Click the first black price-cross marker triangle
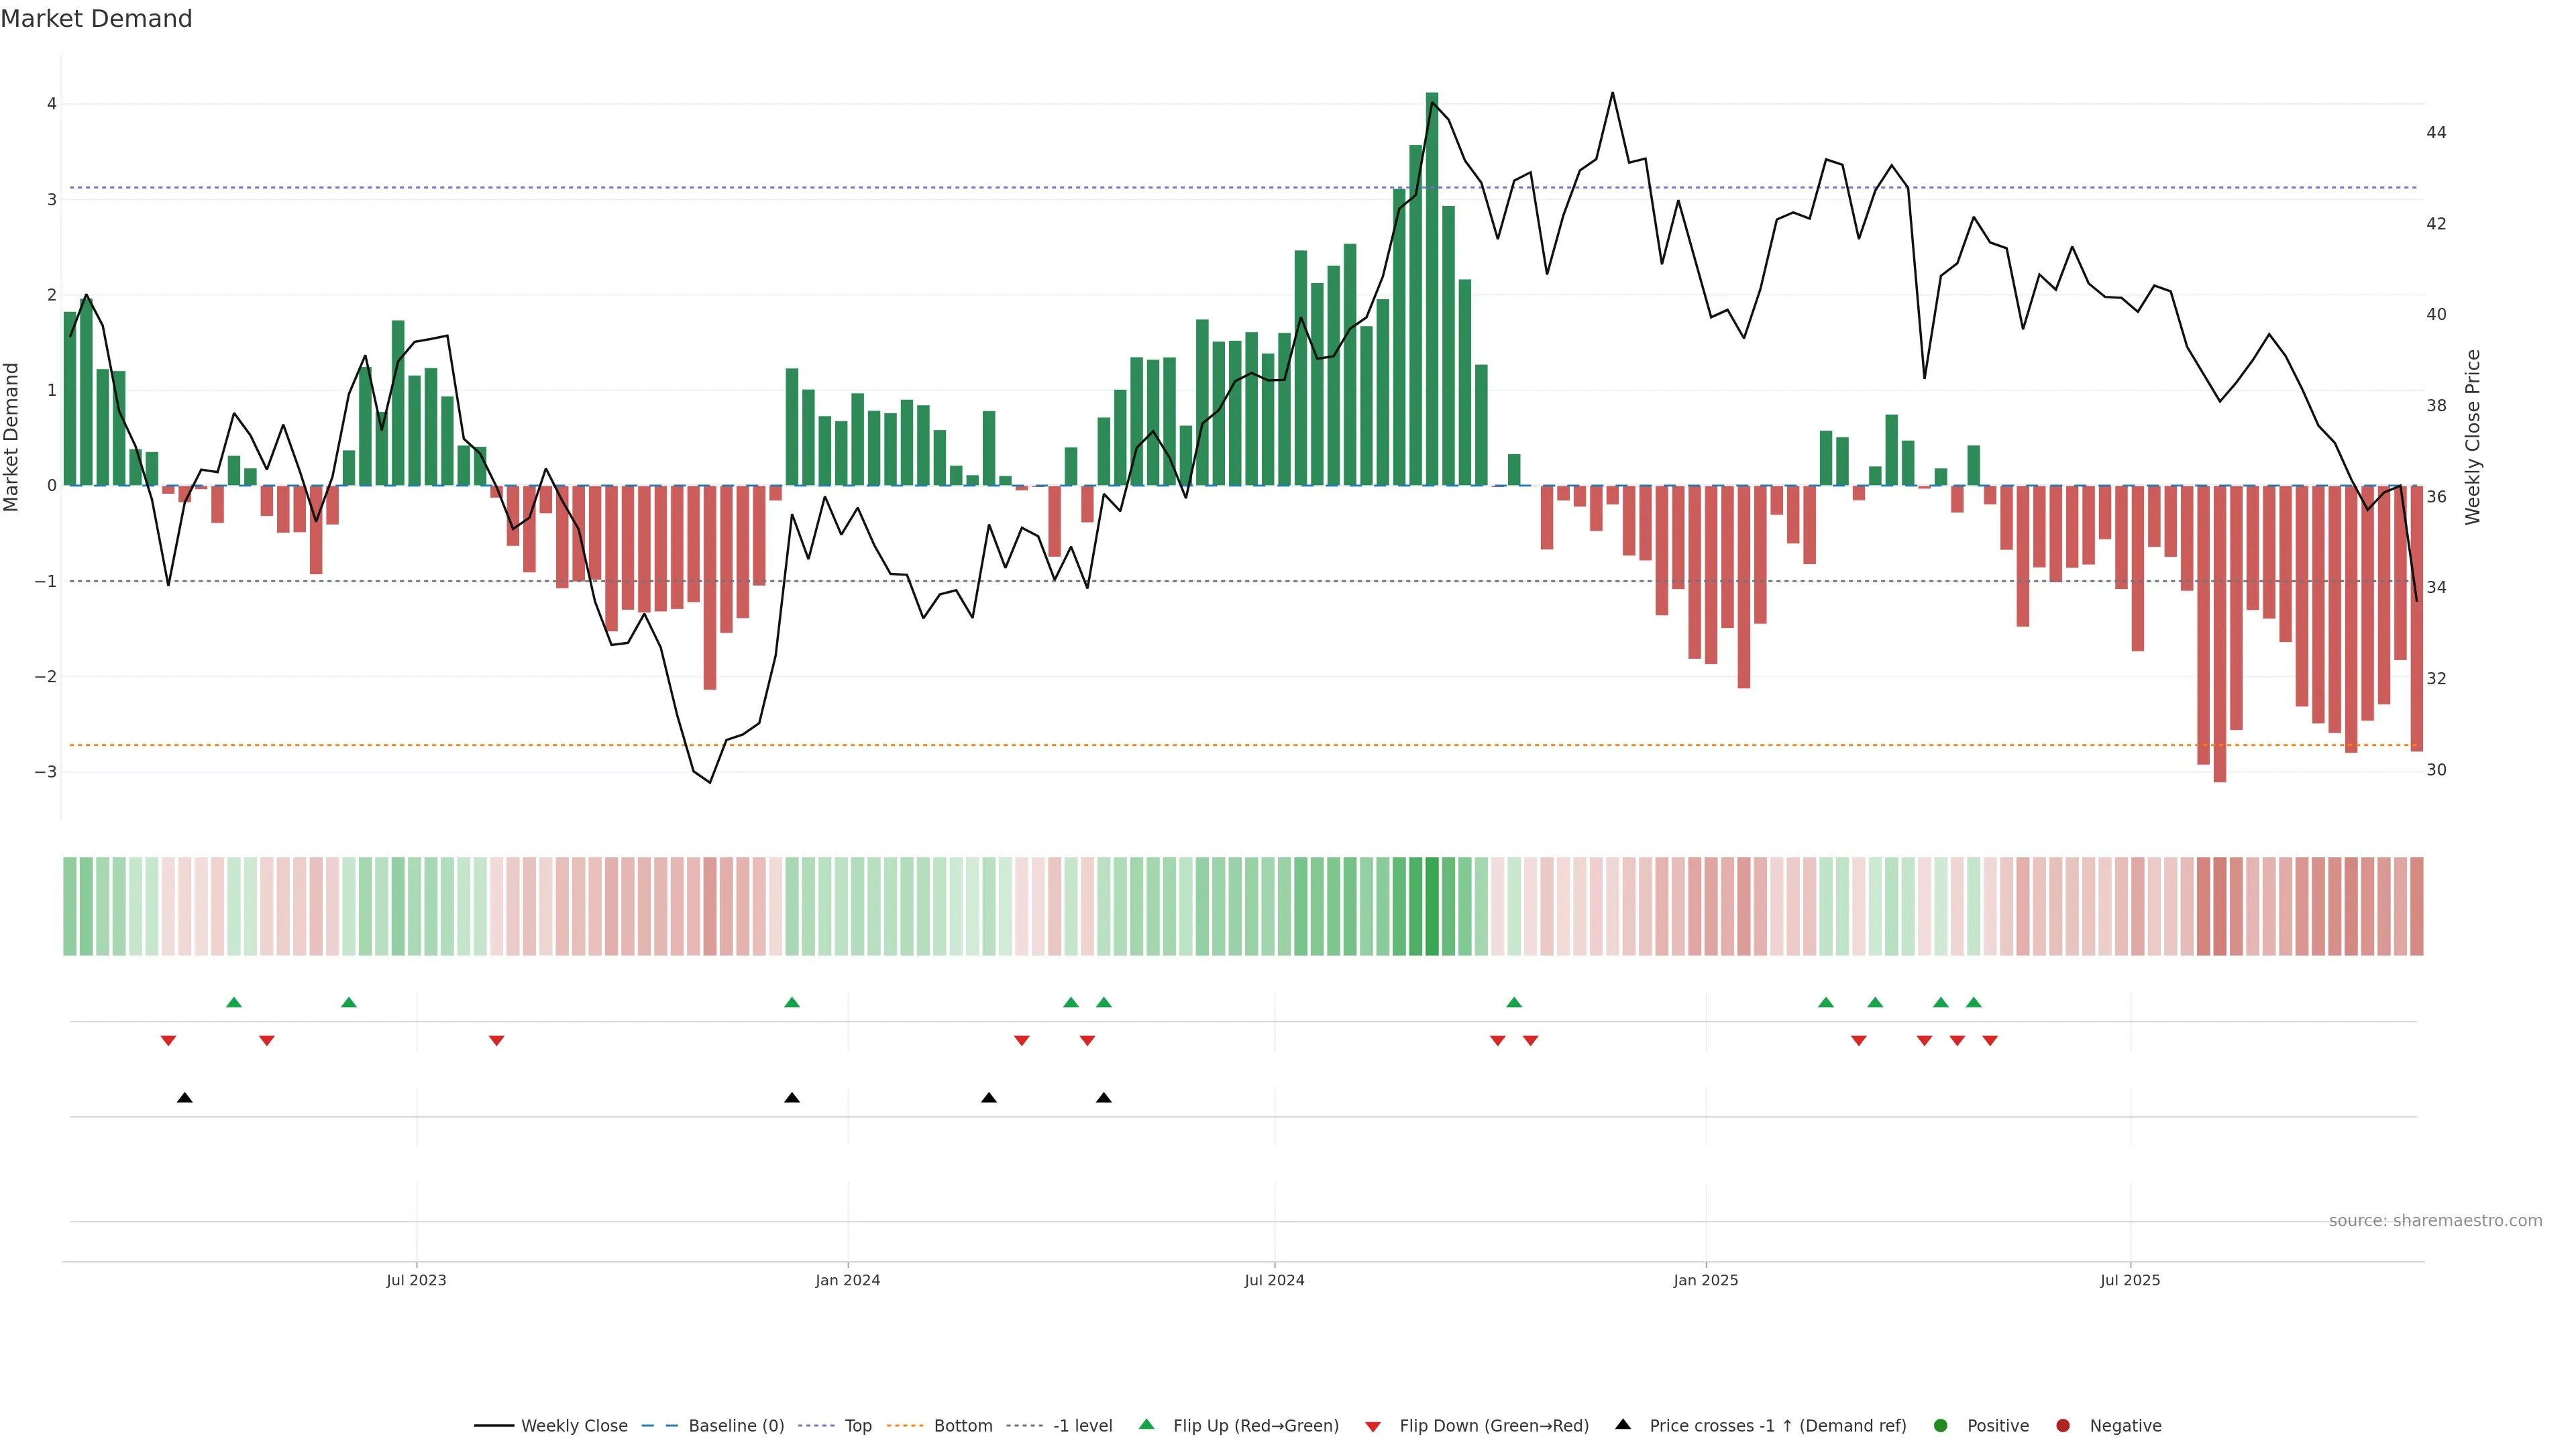This screenshot has height=1449, width=2576. coord(185,1098)
